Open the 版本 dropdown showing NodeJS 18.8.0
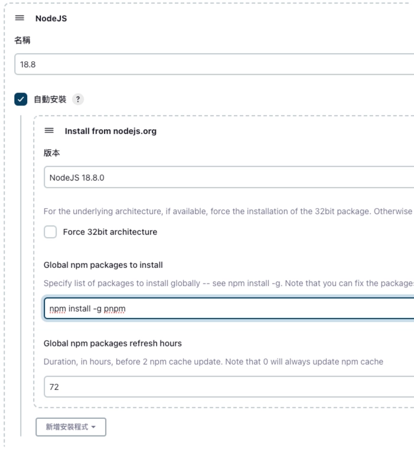The width and height of the screenshot is (414, 449). pyautogui.click(x=229, y=177)
